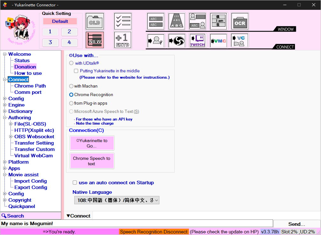
Task: Select the 'with Machan' radio option
Action: click(x=71, y=86)
